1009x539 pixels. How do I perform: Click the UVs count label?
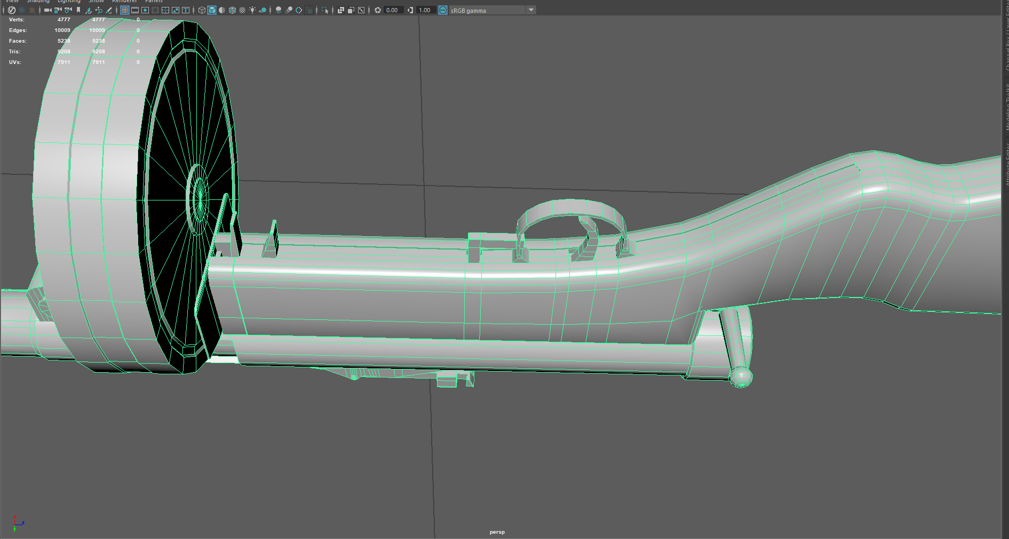tap(15, 62)
